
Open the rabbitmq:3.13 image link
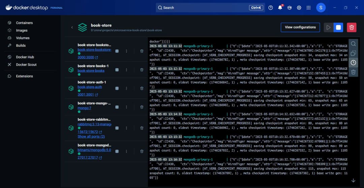click(x=94, y=124)
